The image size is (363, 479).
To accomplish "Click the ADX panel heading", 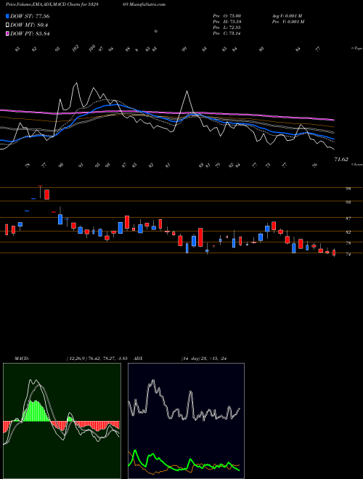I will click(139, 359).
